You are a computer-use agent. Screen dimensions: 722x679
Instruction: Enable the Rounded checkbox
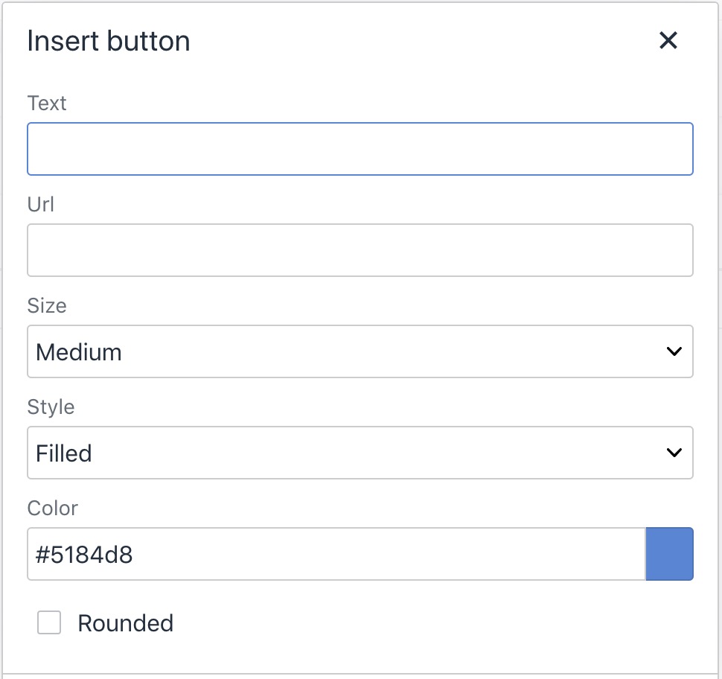49,623
